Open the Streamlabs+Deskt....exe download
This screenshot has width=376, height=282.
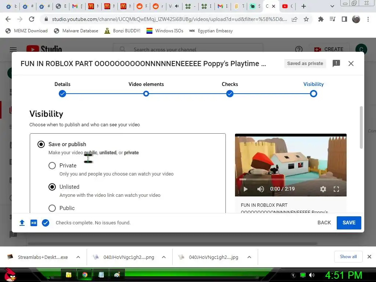point(37,257)
